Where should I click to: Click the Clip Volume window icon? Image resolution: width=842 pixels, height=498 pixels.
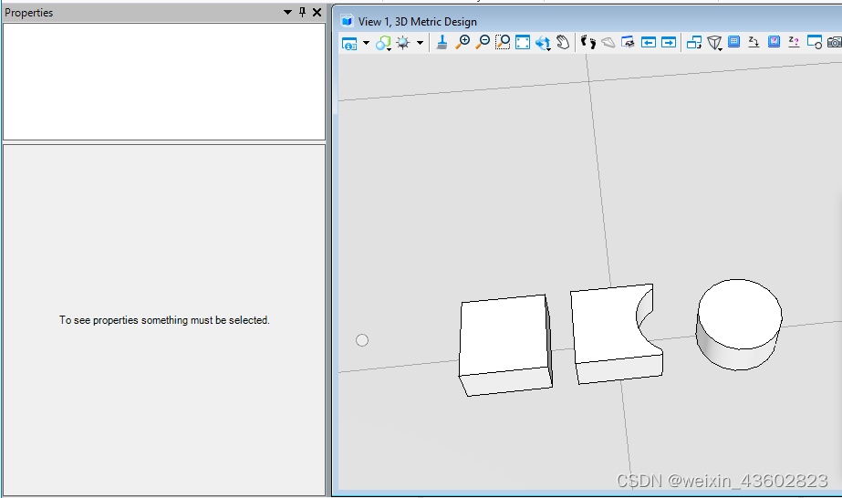[814, 42]
